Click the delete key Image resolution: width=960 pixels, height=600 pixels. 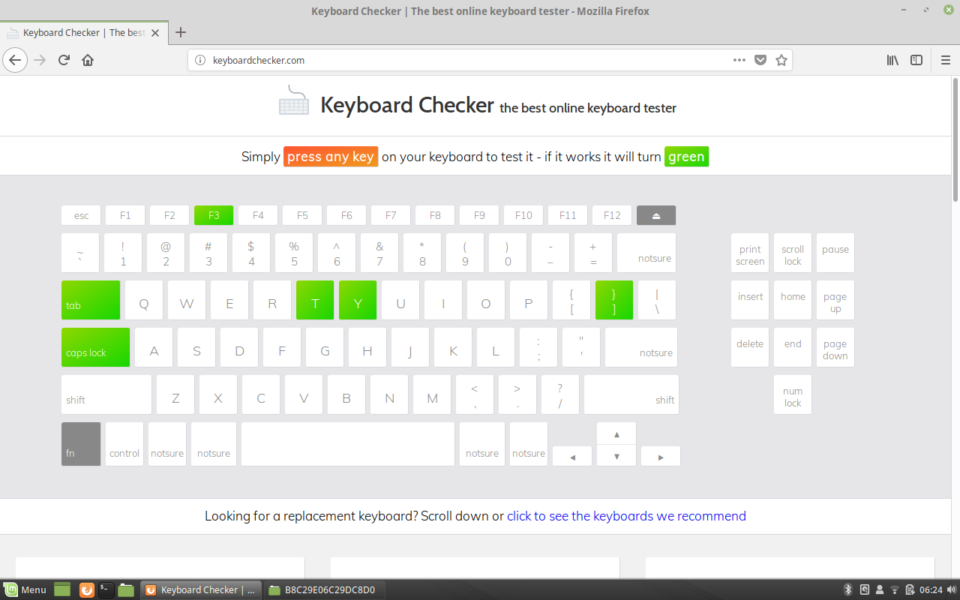coord(750,347)
